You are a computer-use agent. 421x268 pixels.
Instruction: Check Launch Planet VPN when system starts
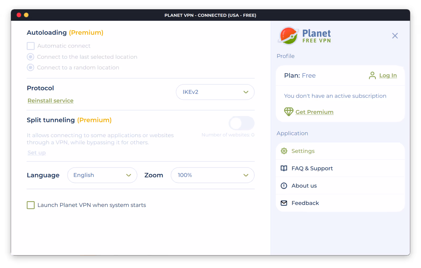(31, 205)
